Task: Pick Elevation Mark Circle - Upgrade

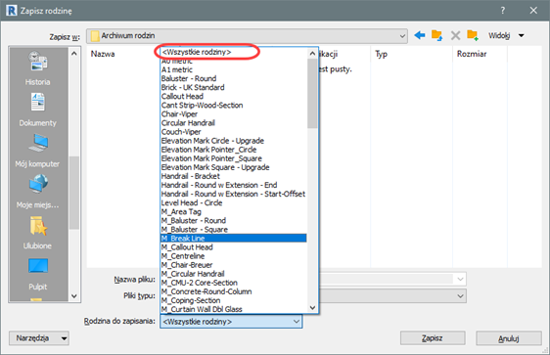Action: (212, 141)
